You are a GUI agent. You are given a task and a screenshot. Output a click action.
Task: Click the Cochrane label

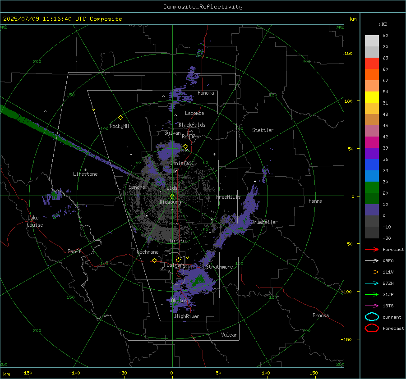pyautogui.click(x=148, y=252)
